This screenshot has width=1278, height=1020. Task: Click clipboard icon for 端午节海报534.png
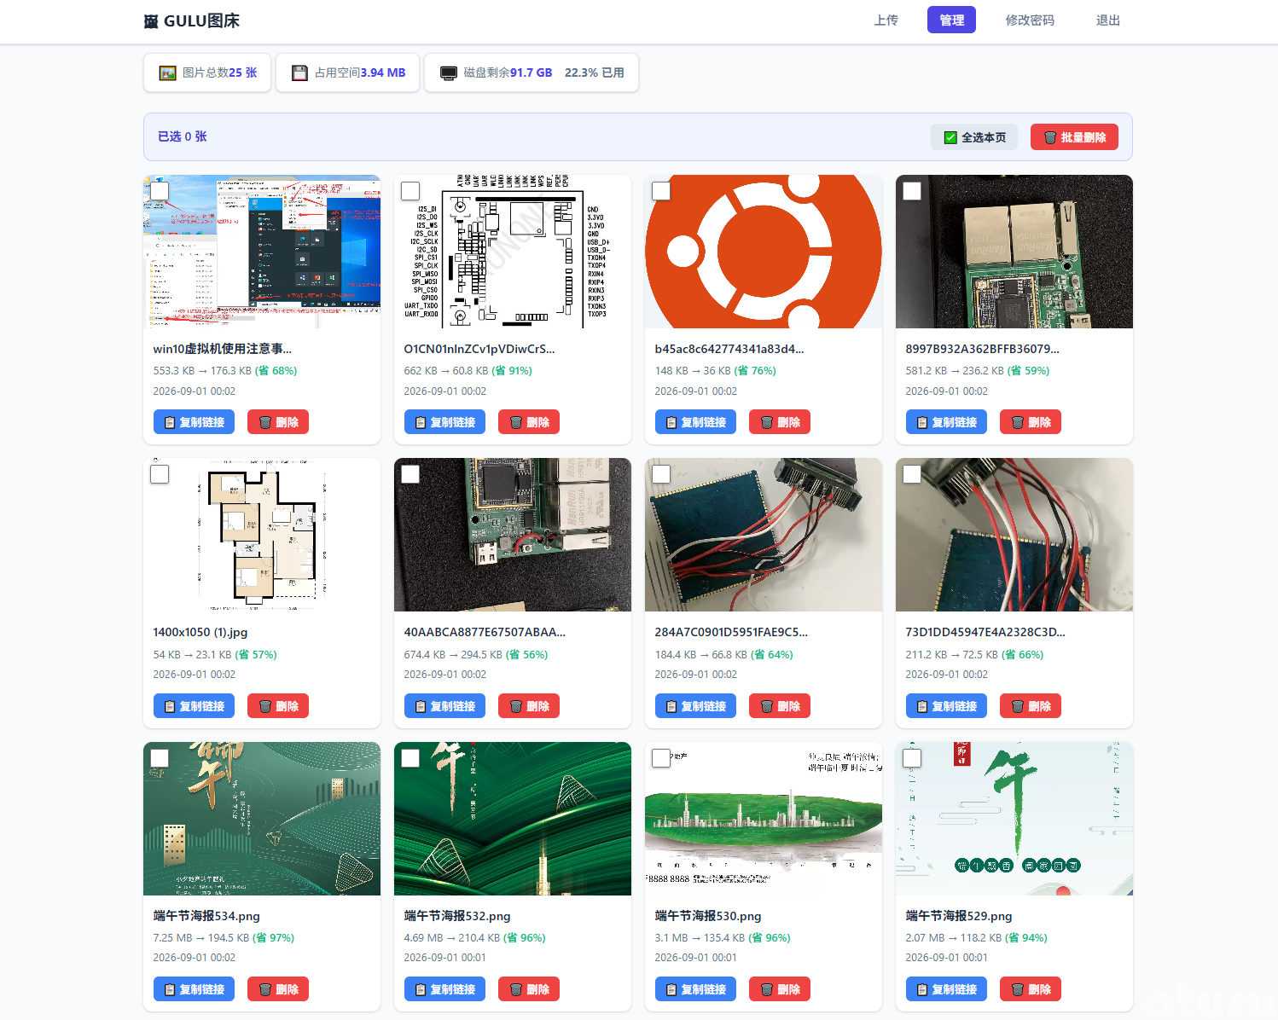[x=170, y=990]
